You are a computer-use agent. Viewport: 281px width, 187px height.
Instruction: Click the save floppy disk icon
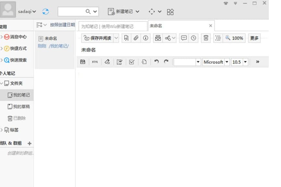[83, 62]
